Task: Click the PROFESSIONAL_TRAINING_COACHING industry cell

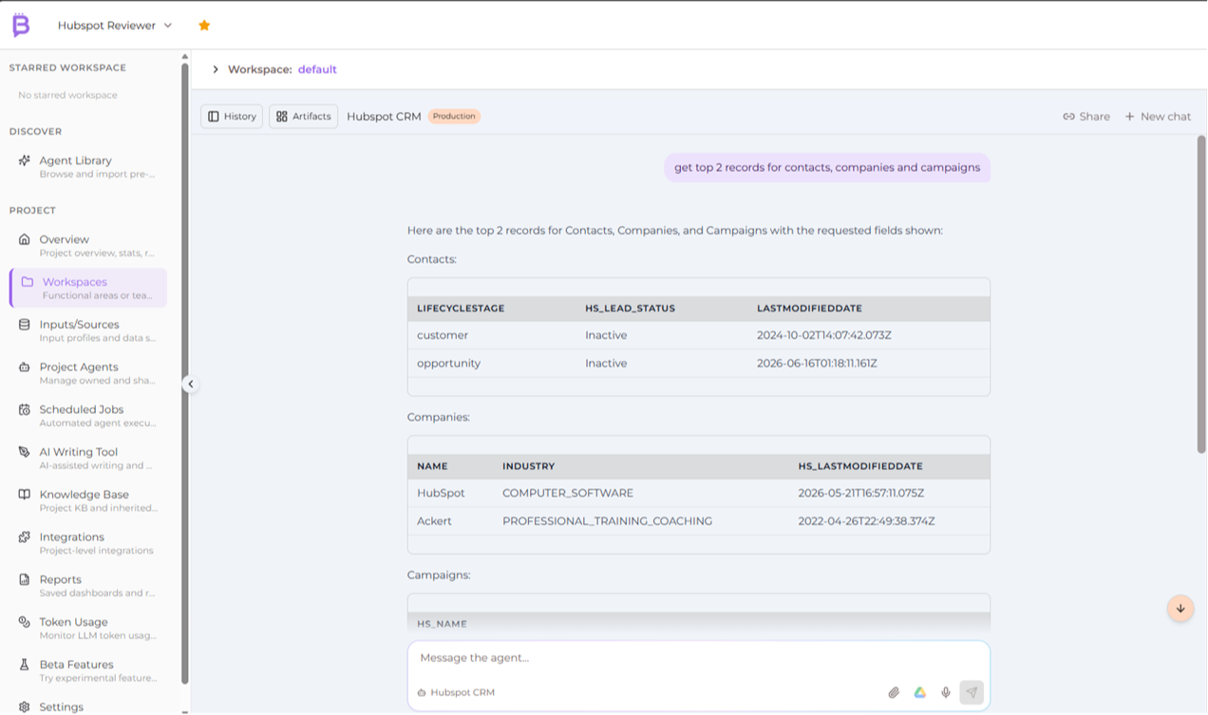Action: (x=607, y=521)
